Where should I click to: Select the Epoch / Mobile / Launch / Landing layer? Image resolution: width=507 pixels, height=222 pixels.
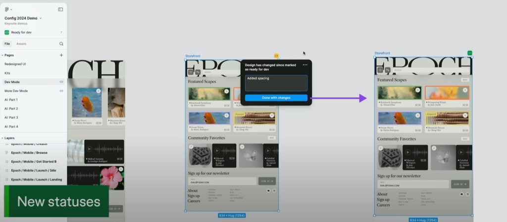pos(36,179)
